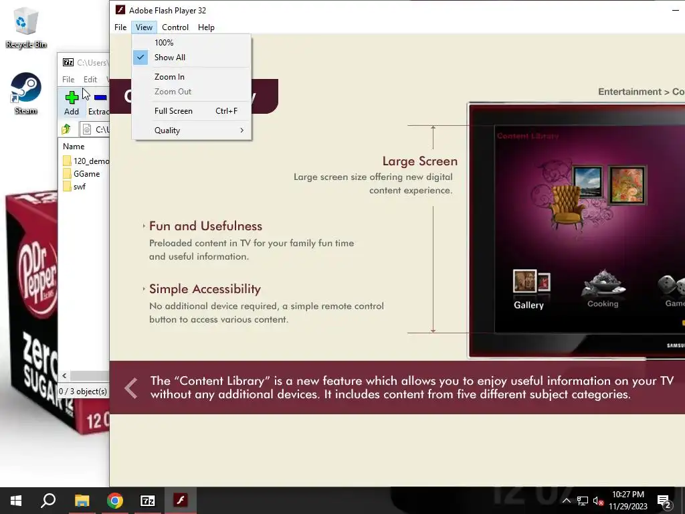685x514 pixels.
Task: Click the 7-Zip window title icon
Action: click(x=68, y=62)
